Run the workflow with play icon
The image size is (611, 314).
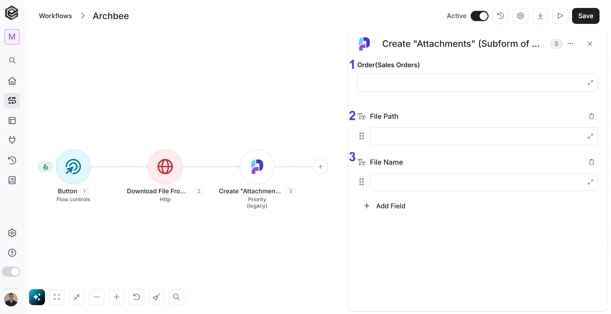coord(560,16)
